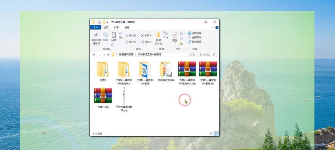This screenshot has width=335, height=150.
Task: Click the properties icon in title bar toolbar
Action: [99, 22]
